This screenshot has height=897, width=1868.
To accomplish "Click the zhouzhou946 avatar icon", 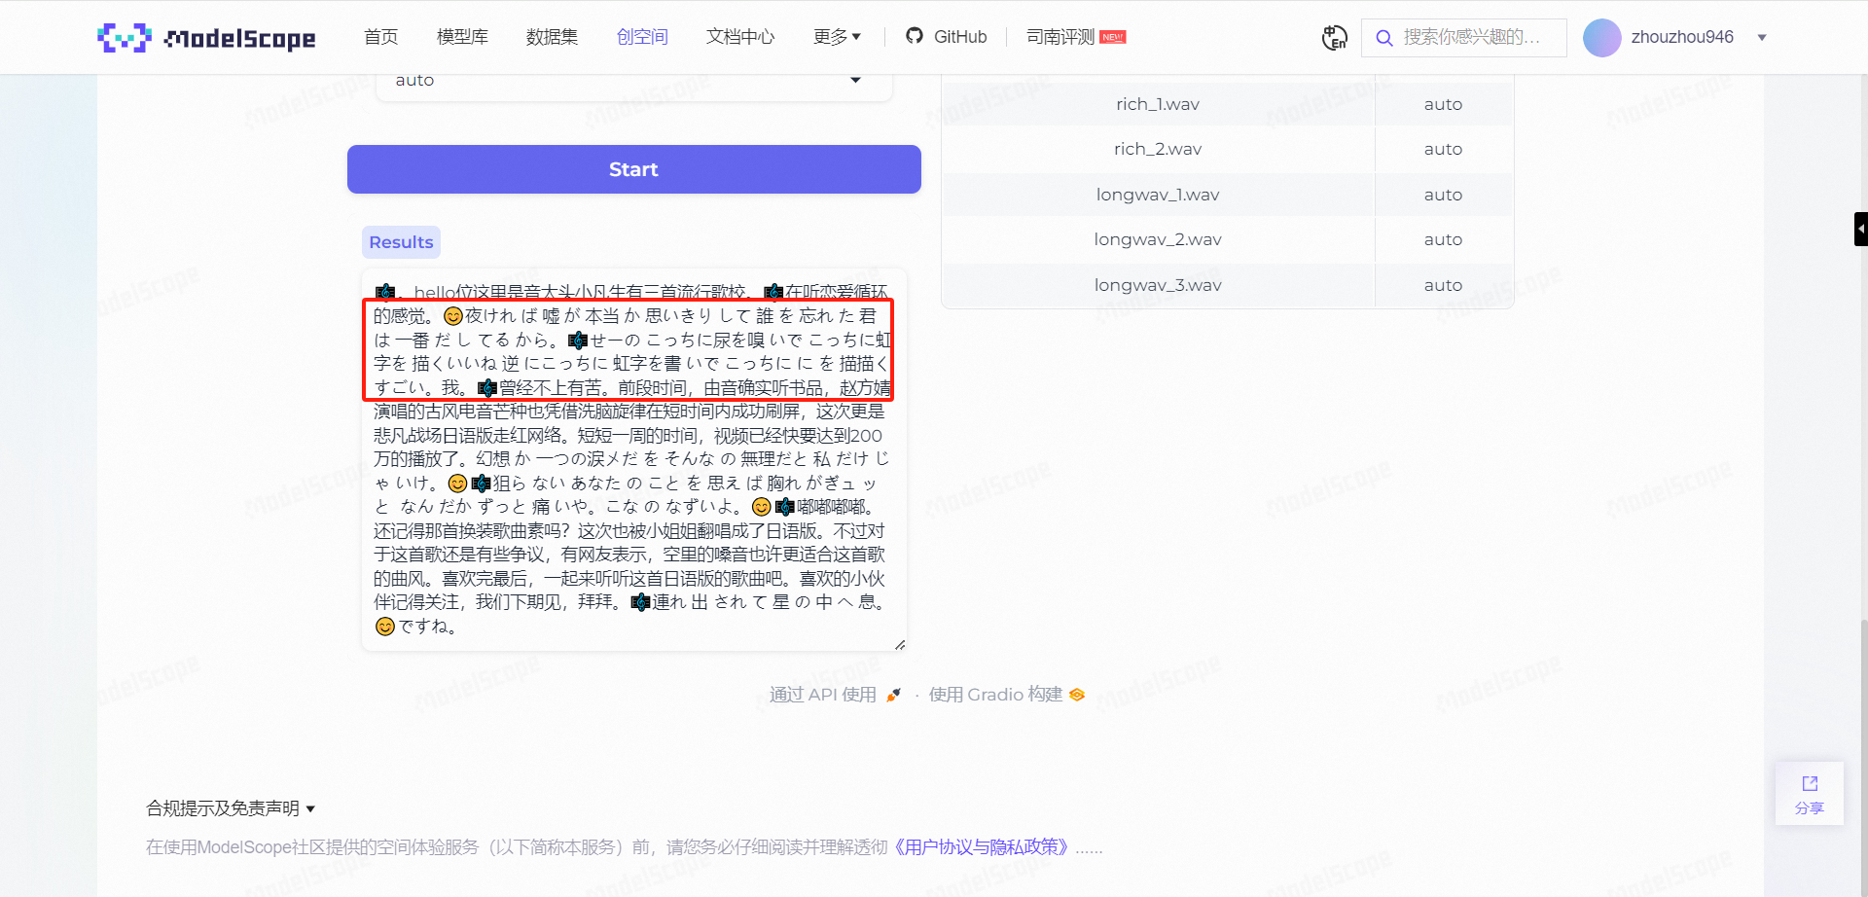I will pos(1601,37).
